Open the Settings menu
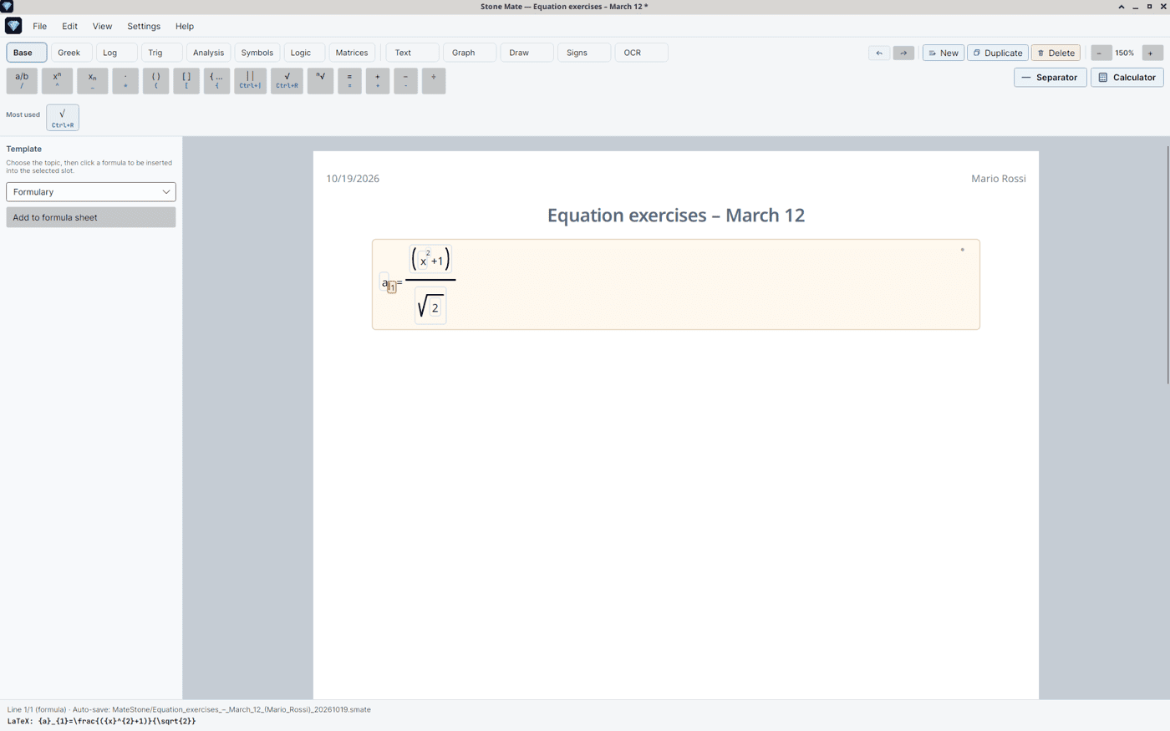 (x=144, y=26)
